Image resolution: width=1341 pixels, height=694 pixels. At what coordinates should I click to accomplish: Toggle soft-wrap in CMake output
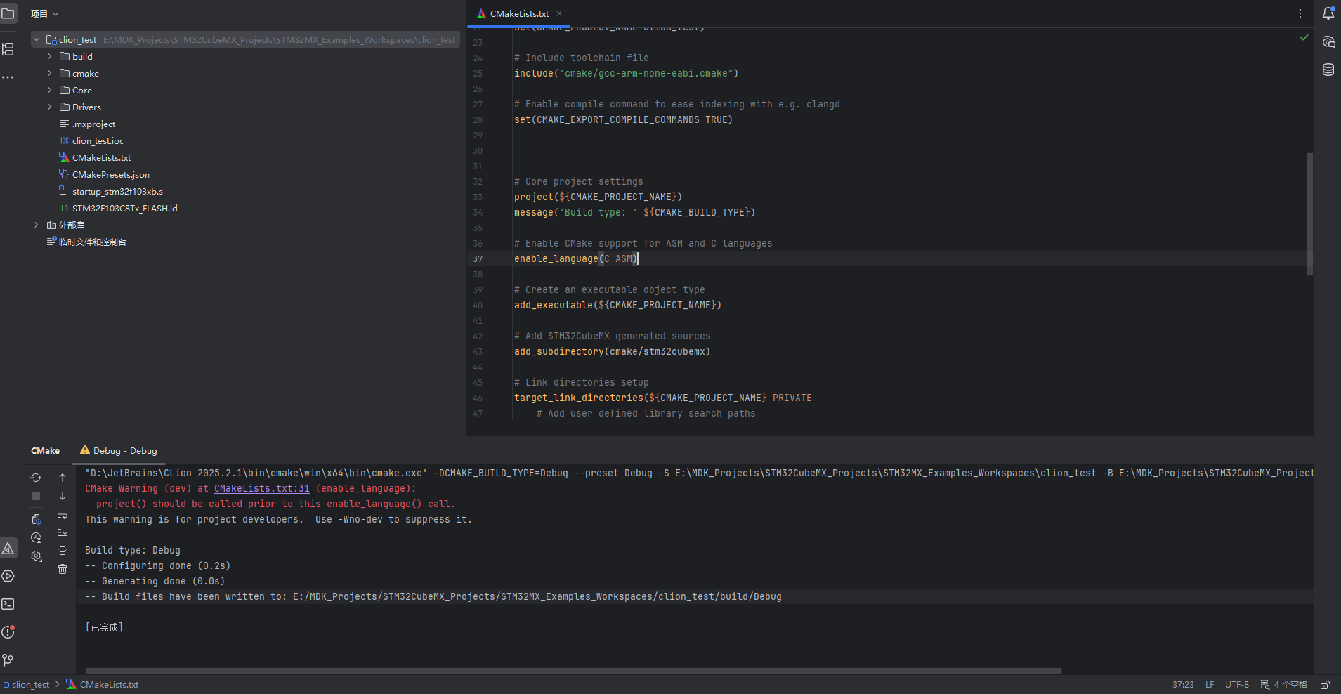[63, 515]
